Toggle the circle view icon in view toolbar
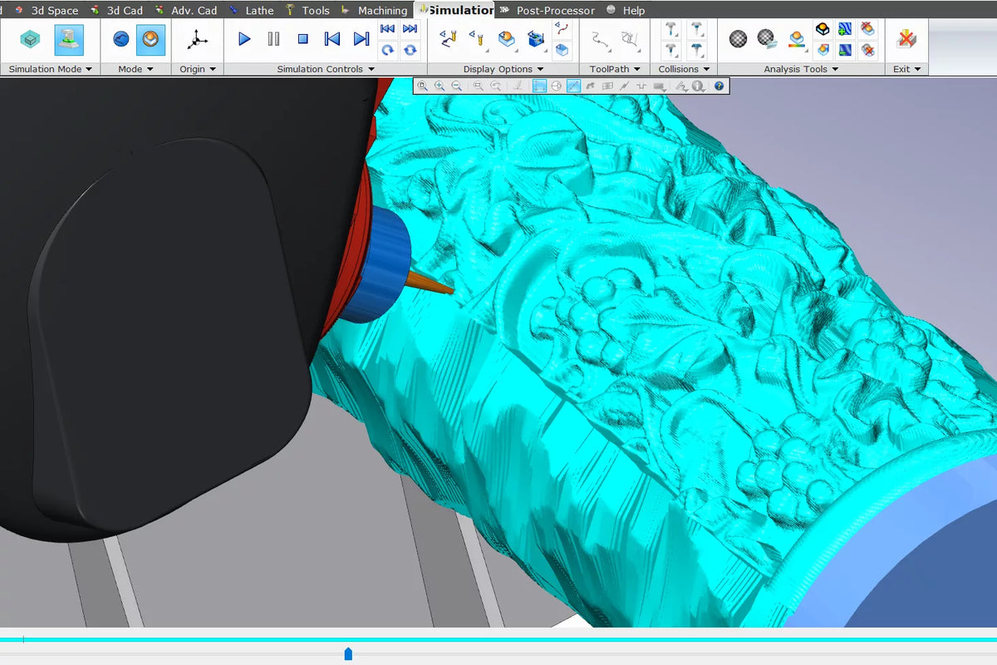Screen dimensions: 997x665 (x=557, y=86)
